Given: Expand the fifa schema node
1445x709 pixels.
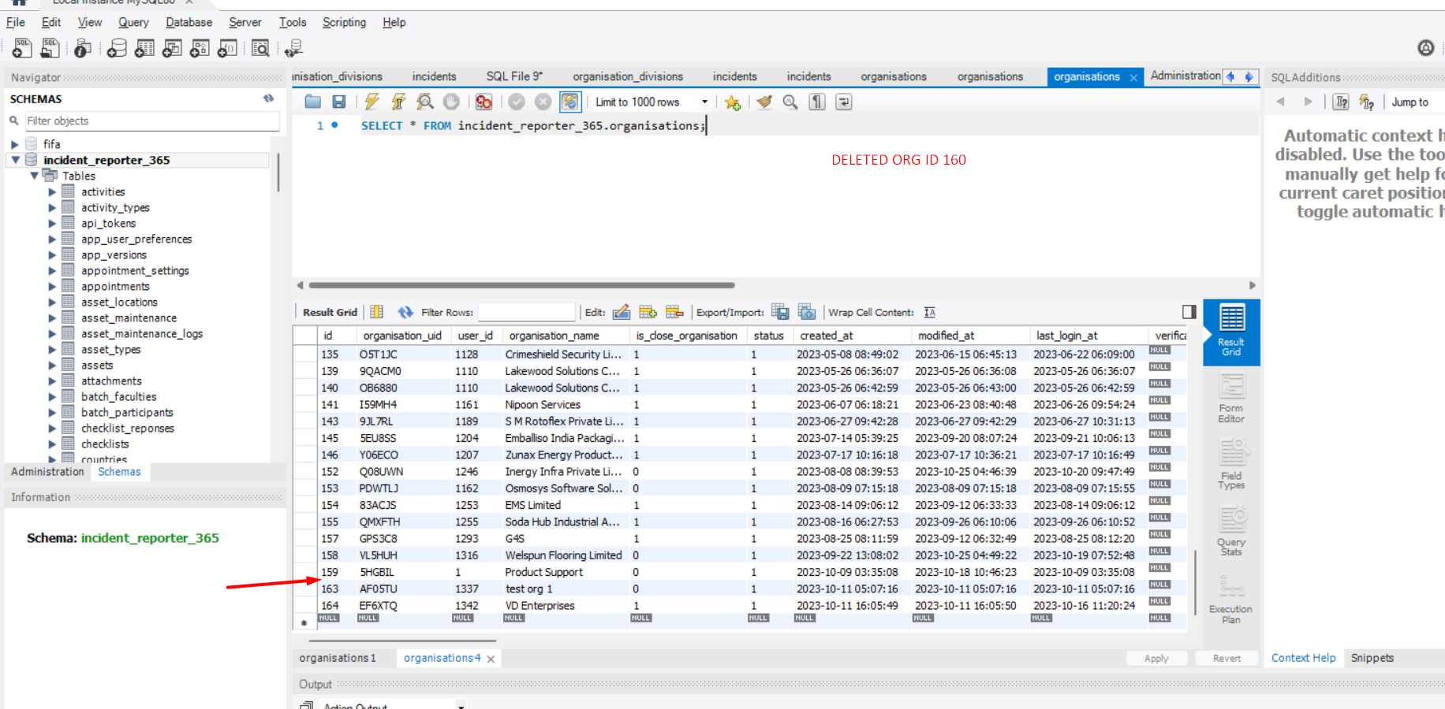Looking at the screenshot, I should (15, 144).
